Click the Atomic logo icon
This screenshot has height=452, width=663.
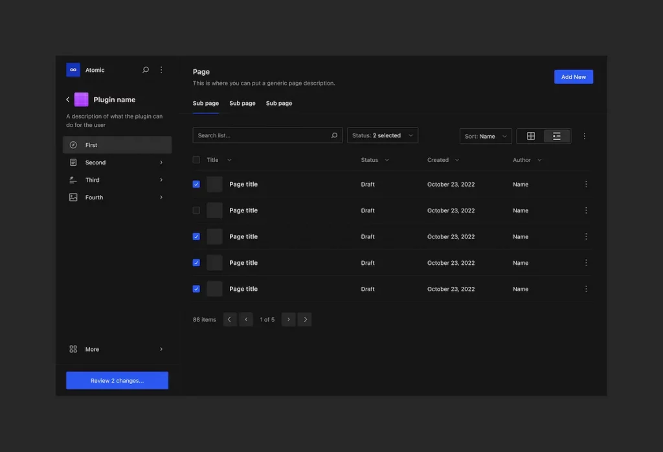(73, 70)
